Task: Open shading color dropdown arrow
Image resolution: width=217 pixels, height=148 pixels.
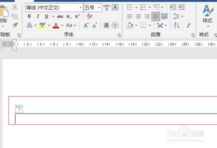Action: [136, 26]
